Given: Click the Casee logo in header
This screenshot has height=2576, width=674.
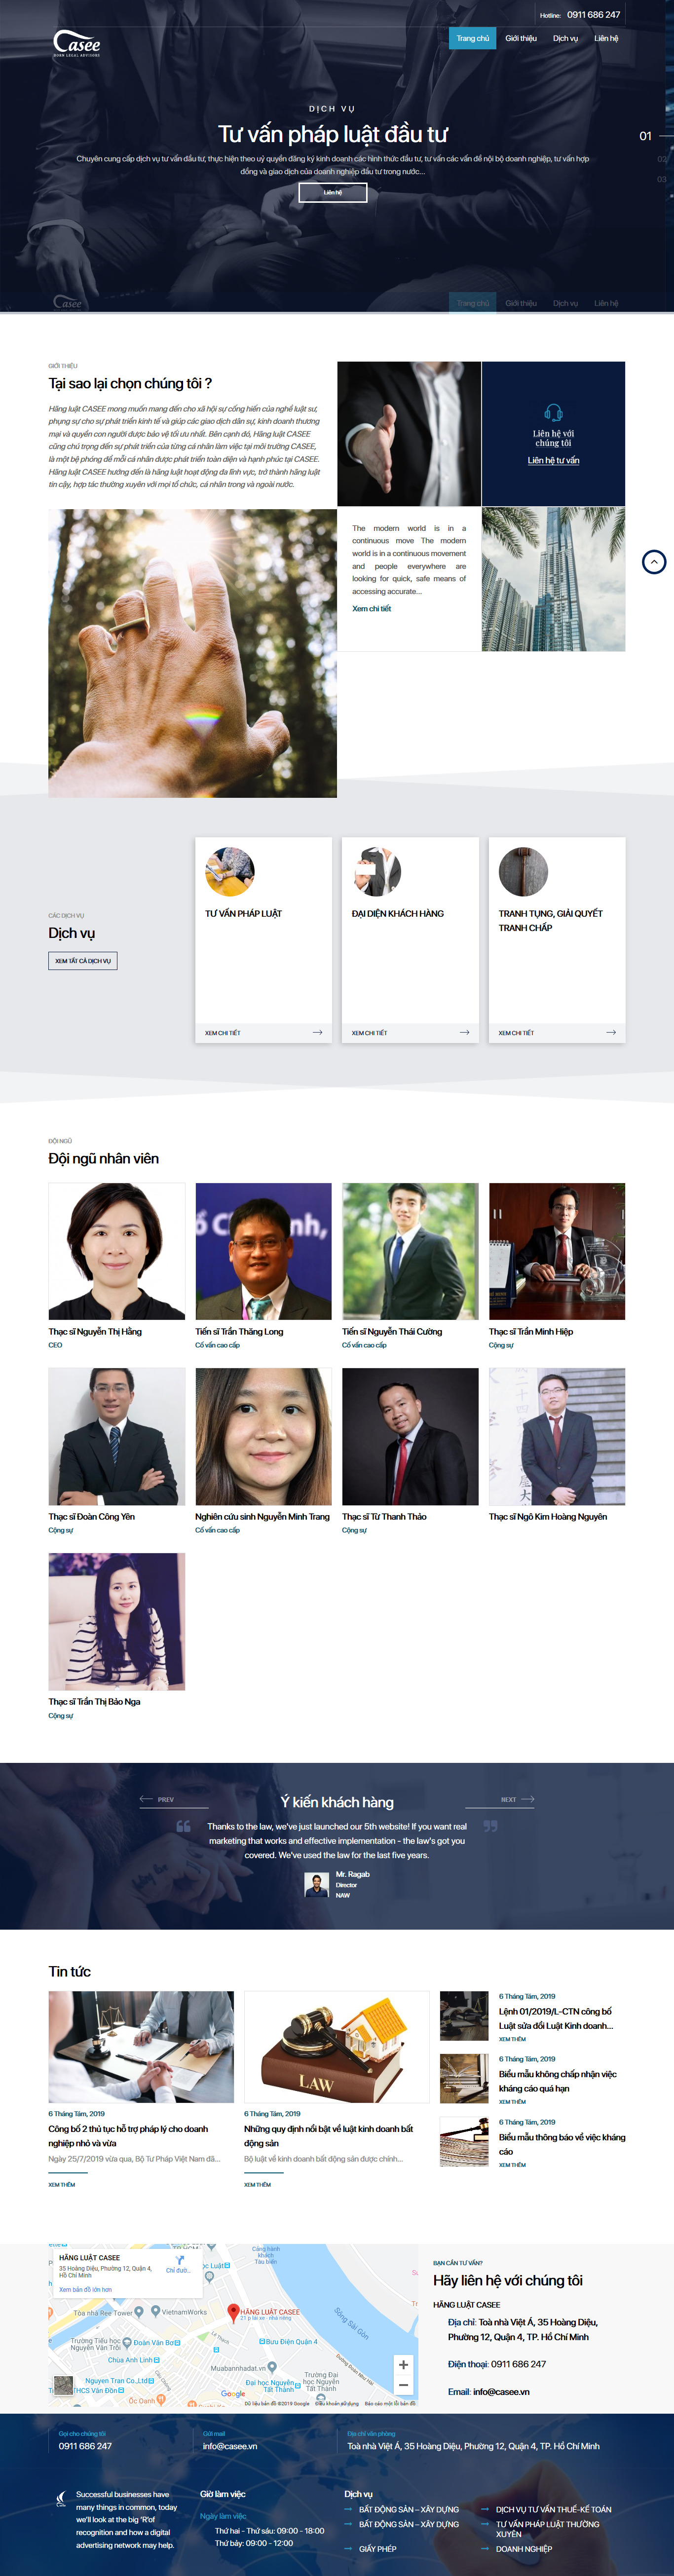Looking at the screenshot, I should pyautogui.click(x=77, y=43).
